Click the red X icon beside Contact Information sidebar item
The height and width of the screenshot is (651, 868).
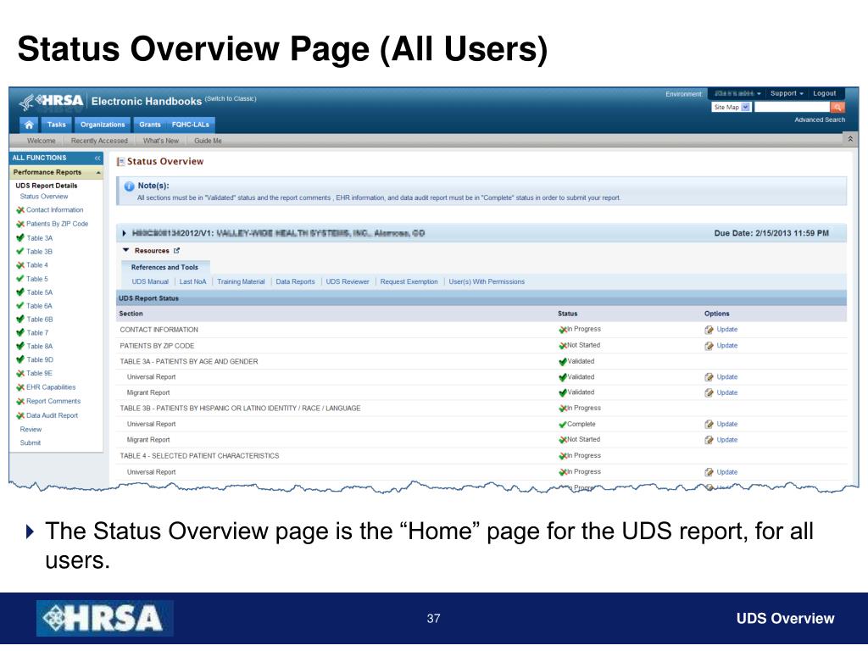tap(20, 210)
